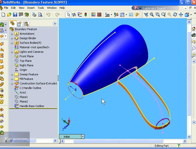Image resolution: width=196 pixels, height=149 pixels.
Task: Expand the Design Binder node
Action: pos(12,38)
